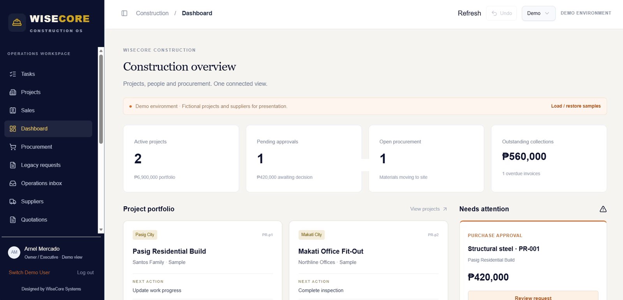
Task: Click the Needs attention warning triangle icon
Action: 603,209
